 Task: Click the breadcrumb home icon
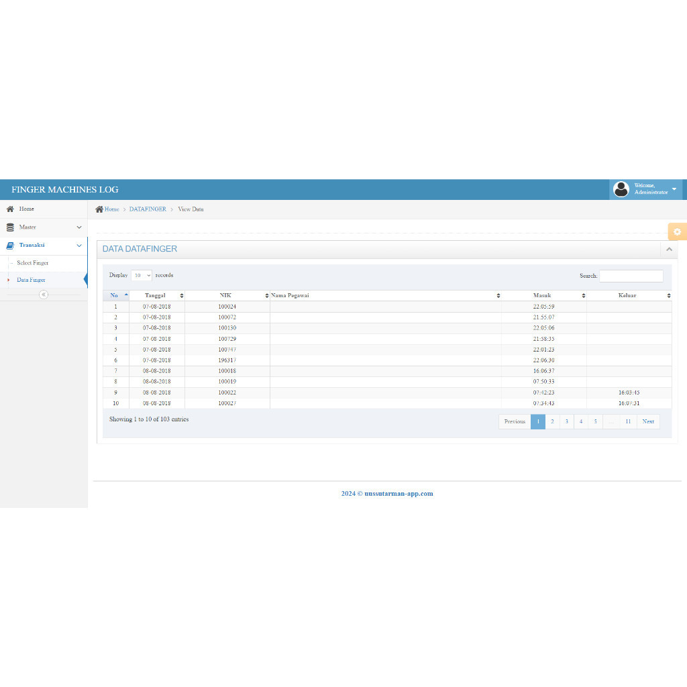[x=99, y=209]
